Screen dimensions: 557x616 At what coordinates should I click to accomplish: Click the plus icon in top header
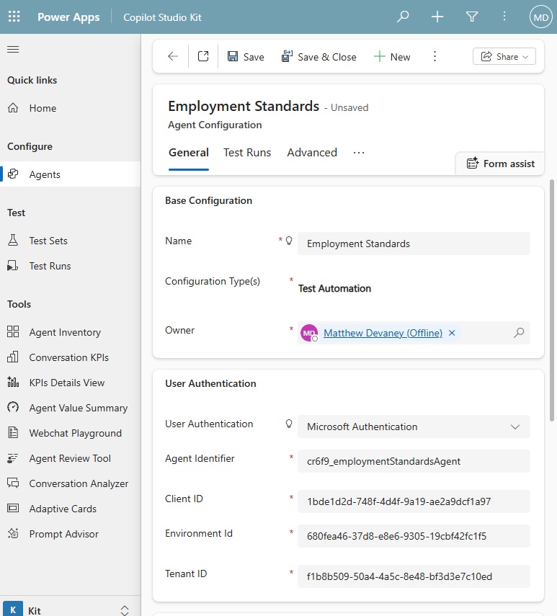coord(437,17)
